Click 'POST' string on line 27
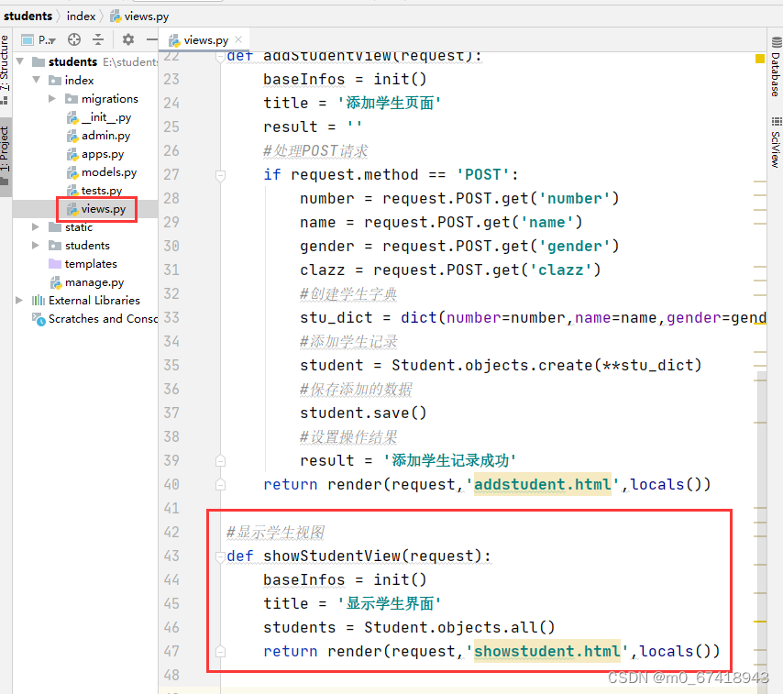783x694 pixels. coord(482,174)
